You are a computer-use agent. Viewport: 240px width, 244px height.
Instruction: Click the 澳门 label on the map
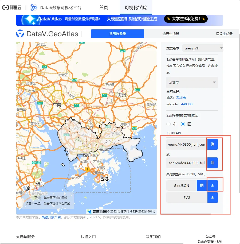tap(30, 189)
